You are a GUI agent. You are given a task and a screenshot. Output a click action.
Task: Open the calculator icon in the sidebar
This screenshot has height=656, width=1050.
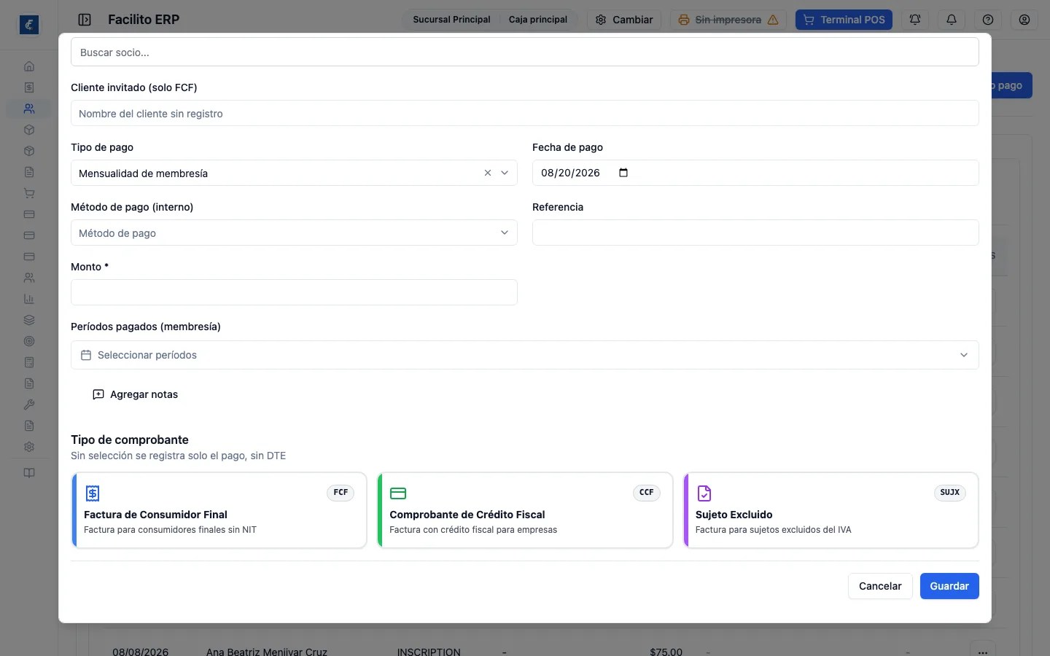pos(29,362)
